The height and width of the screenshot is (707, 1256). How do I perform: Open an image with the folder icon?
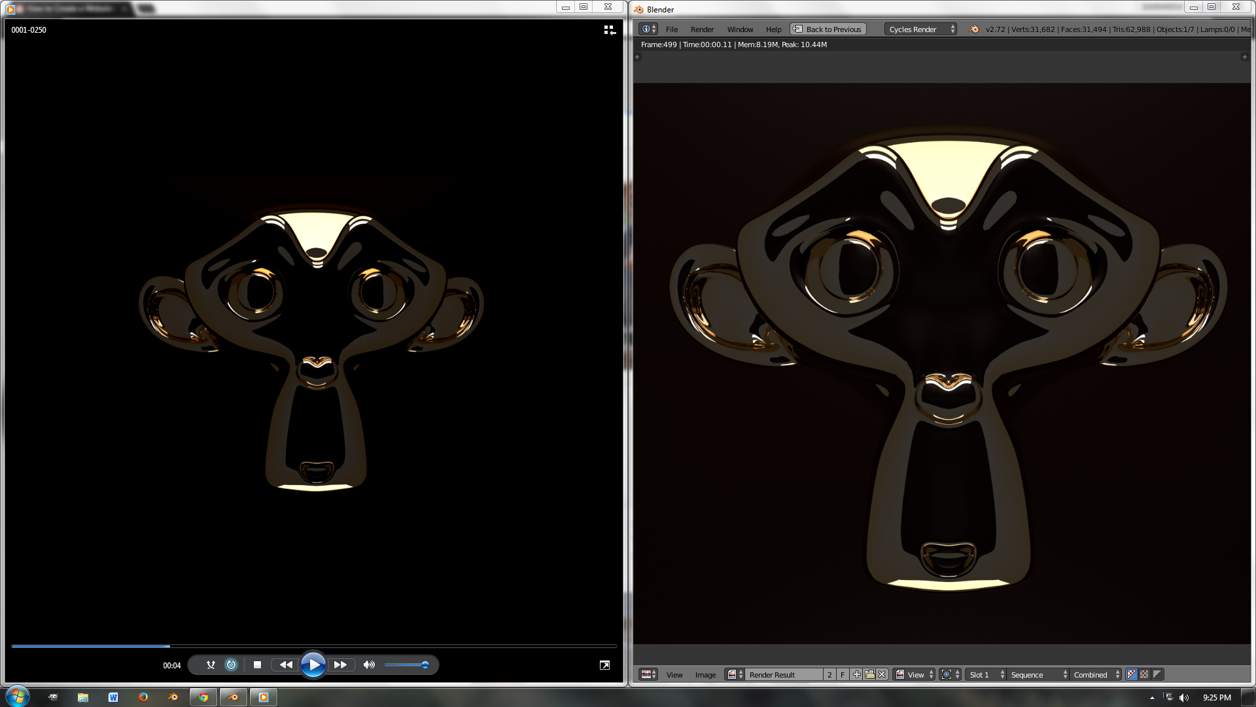click(x=869, y=675)
